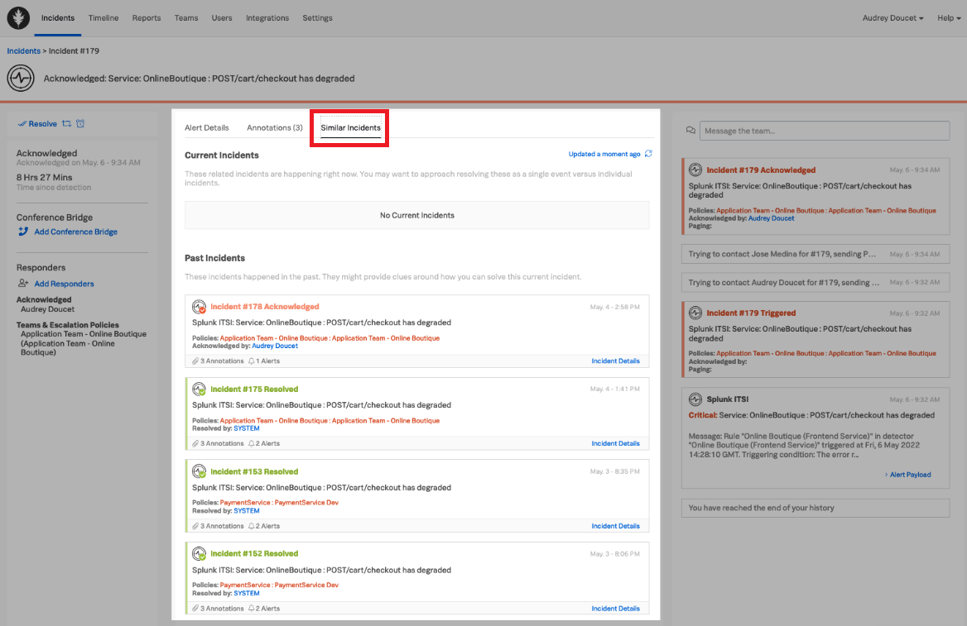Click the Trying to contact Jose Medina entry

(815, 254)
